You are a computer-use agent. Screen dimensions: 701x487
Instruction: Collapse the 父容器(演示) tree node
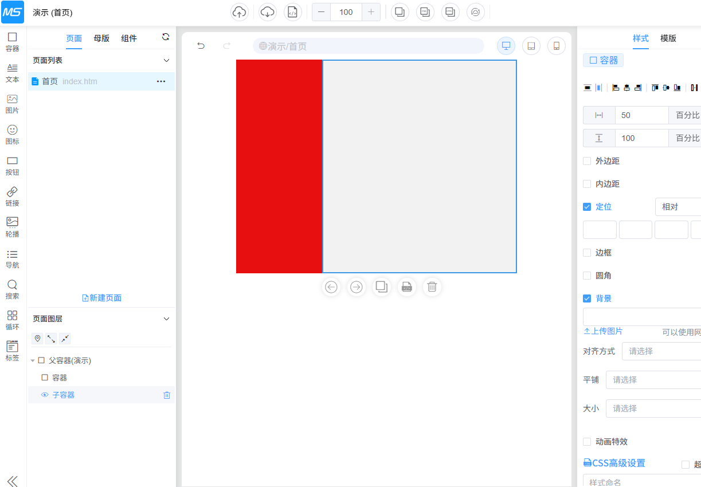click(x=33, y=360)
